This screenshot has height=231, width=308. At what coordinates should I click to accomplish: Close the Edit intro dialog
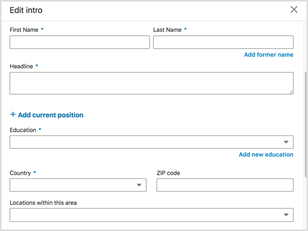294,10
